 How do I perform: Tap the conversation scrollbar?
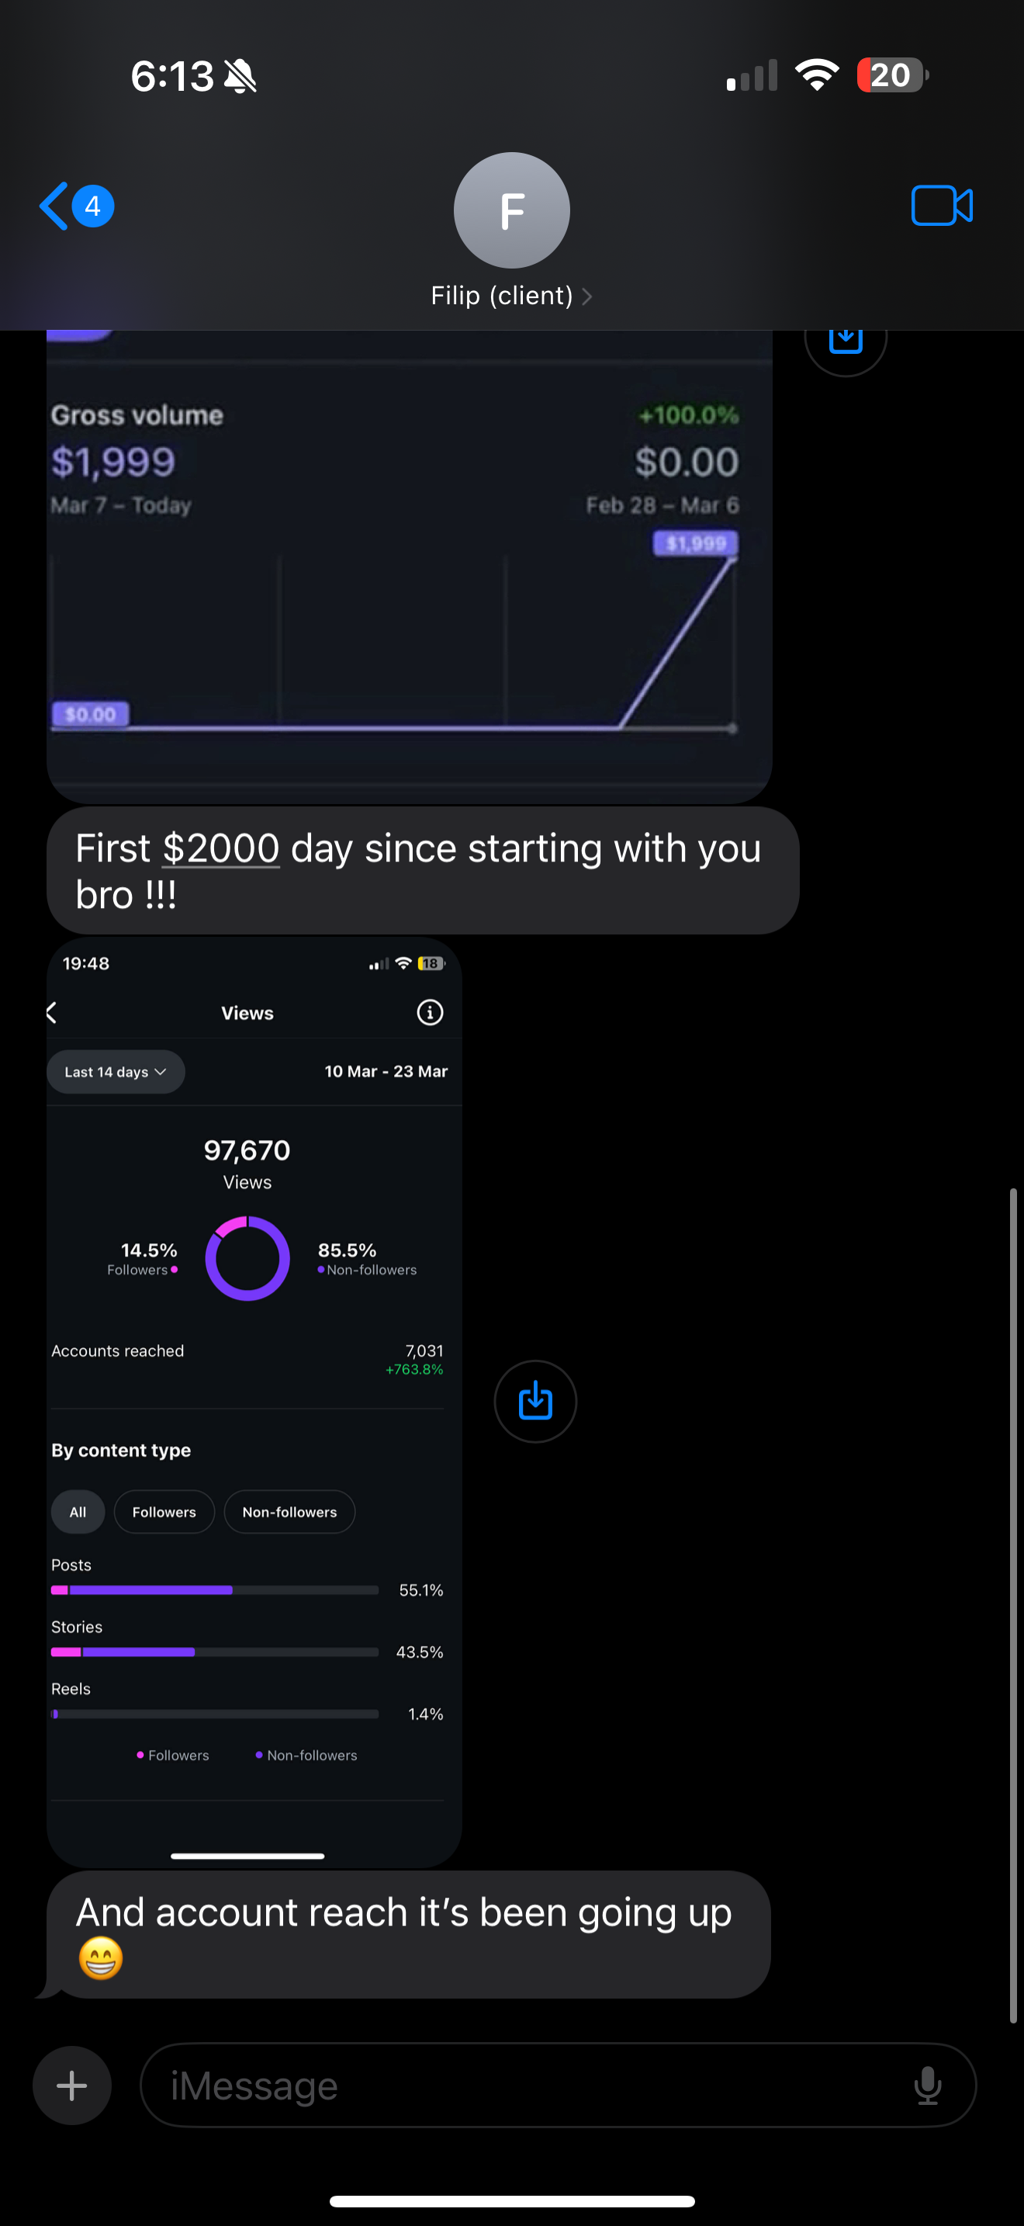1013,1606
